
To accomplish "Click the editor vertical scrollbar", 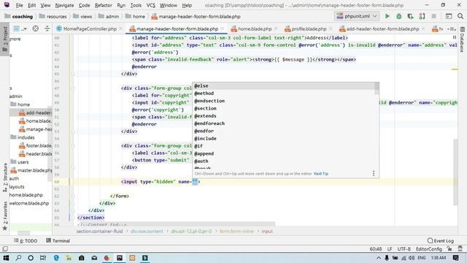I will pos(455,172).
